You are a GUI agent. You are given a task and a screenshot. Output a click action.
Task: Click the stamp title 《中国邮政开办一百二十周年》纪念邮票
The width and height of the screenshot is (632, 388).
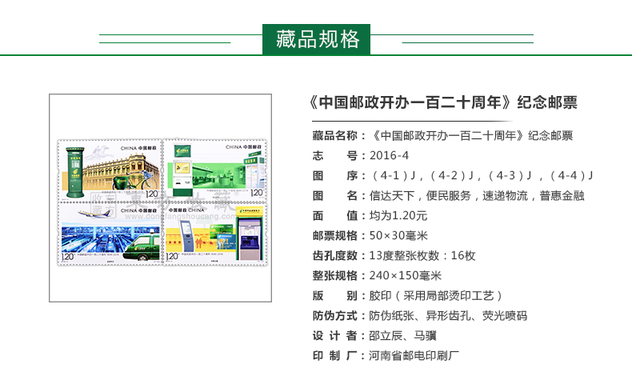coord(442,103)
